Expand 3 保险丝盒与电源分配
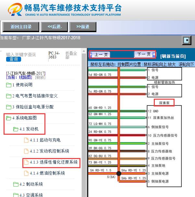 (33, 107)
